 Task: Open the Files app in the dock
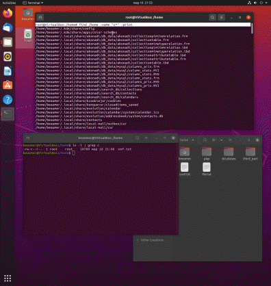[8, 42]
